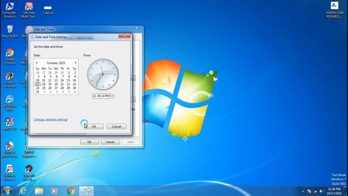Open the Capture desktop icon
This screenshot has width=348, height=196.
(x=48, y=10)
